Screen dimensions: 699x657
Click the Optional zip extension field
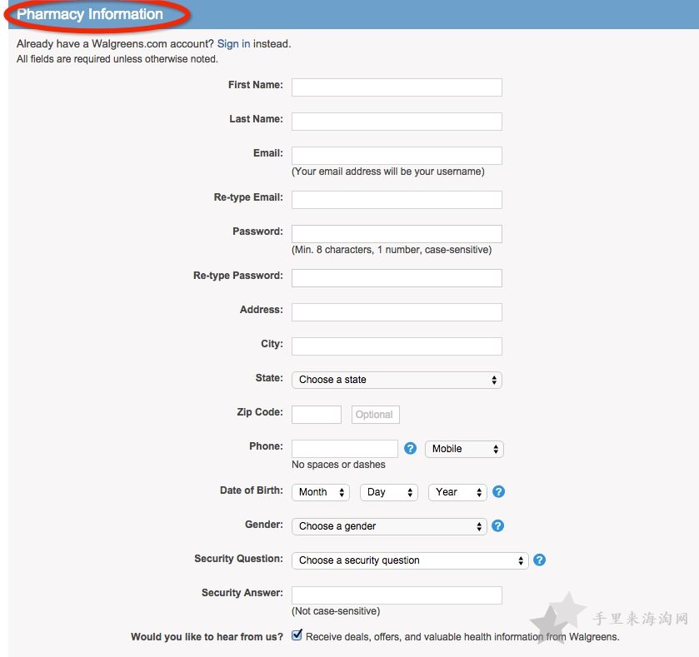[376, 415]
